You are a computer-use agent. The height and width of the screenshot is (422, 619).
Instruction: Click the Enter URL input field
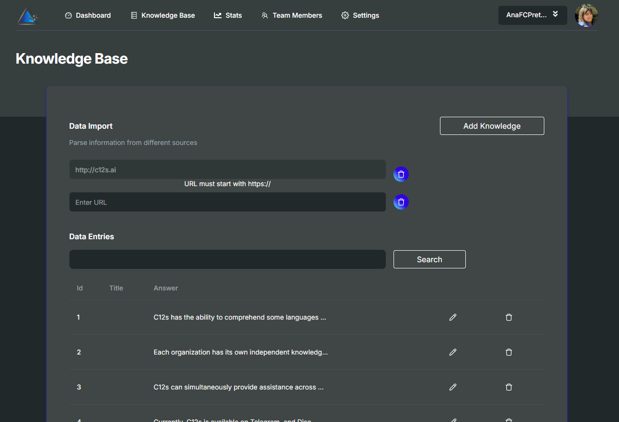tap(227, 202)
